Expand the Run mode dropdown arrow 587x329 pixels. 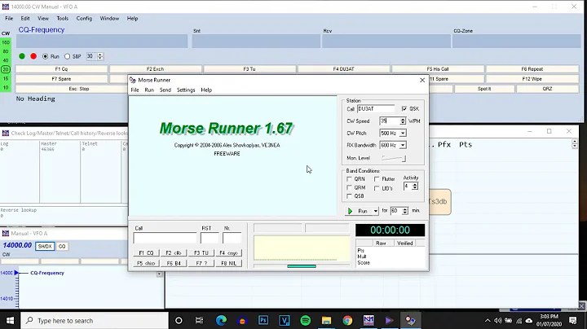(x=375, y=211)
